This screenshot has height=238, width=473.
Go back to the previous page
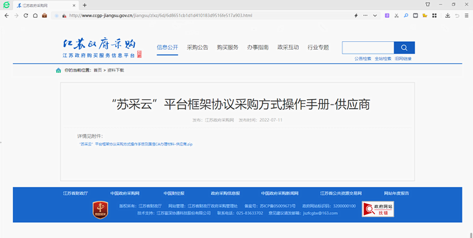(7, 15)
